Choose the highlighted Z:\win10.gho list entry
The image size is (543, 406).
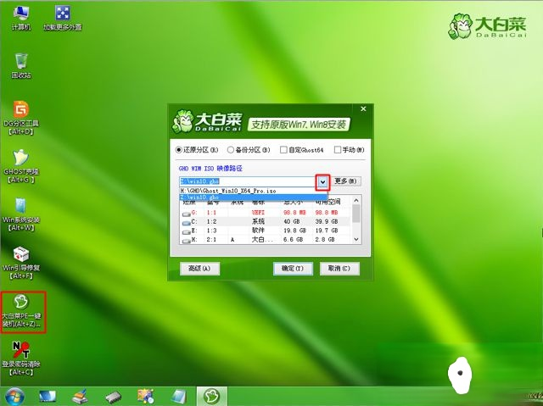[253, 197]
